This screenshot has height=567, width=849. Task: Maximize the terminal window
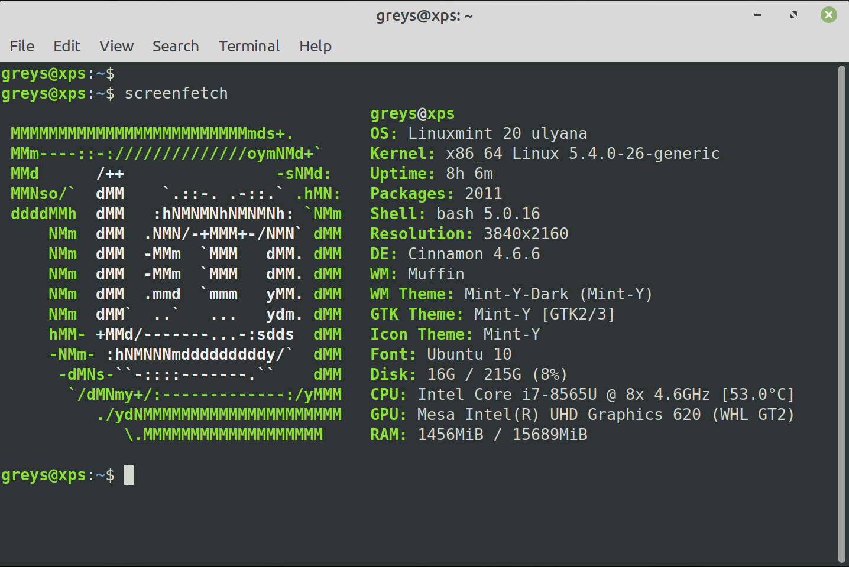(793, 15)
